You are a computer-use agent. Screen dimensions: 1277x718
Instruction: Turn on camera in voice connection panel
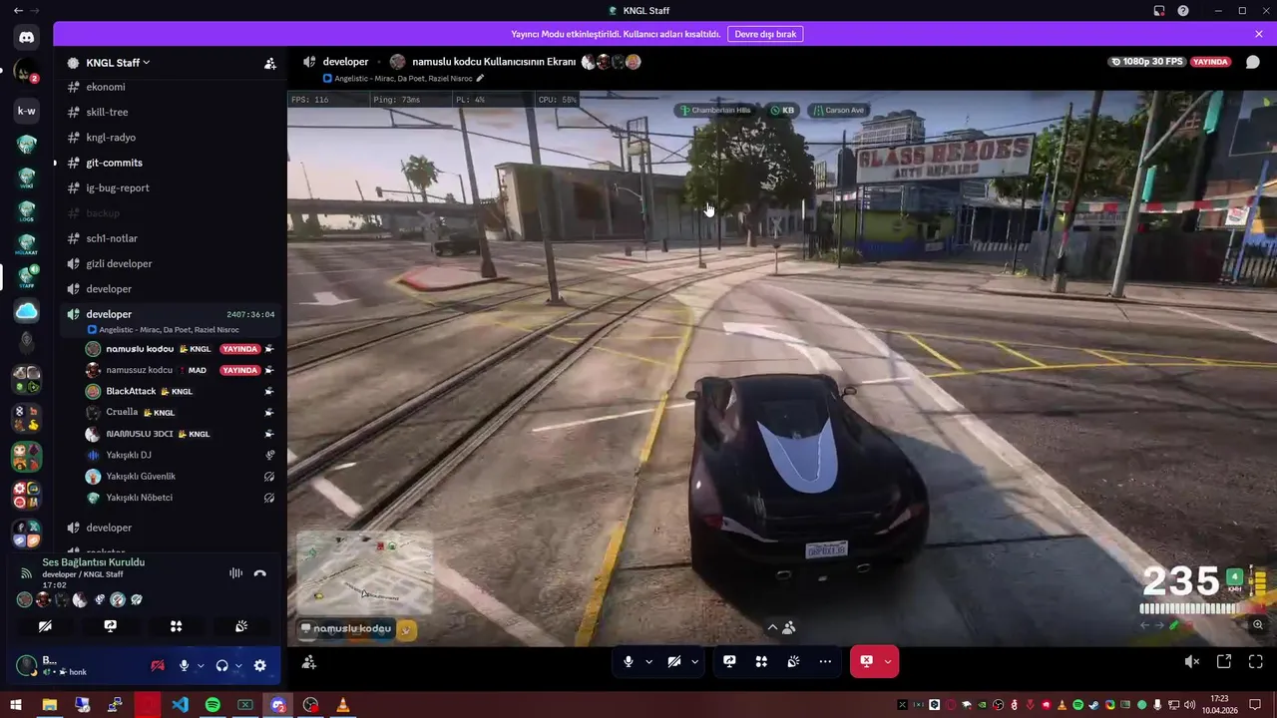(x=45, y=626)
